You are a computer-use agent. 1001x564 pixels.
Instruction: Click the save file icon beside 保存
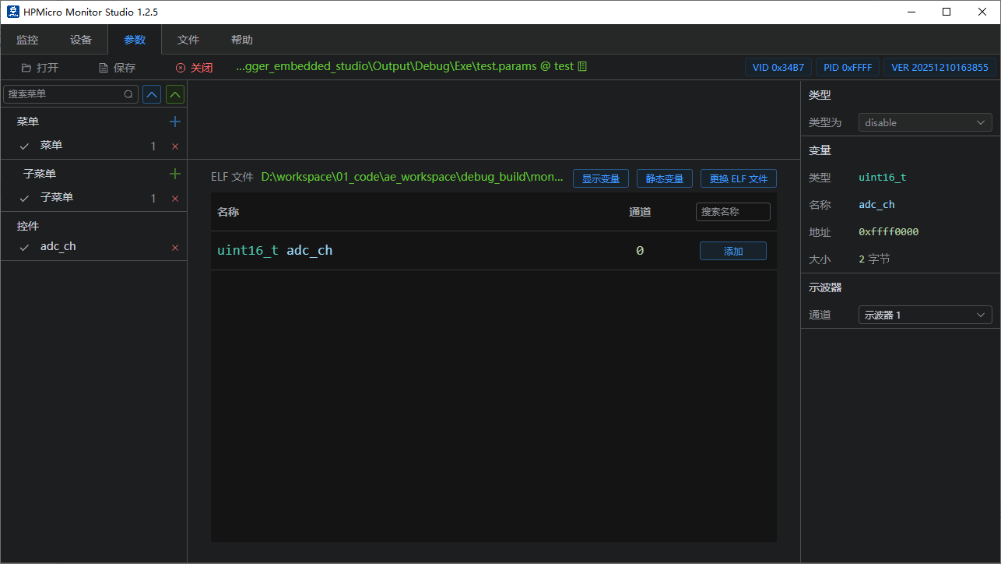click(x=104, y=67)
